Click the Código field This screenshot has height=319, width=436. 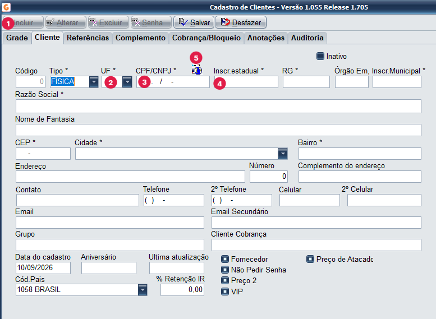[31, 82]
